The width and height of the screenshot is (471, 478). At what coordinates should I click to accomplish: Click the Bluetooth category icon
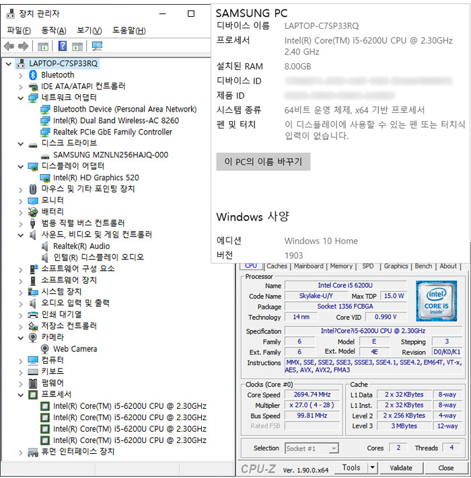coord(33,75)
